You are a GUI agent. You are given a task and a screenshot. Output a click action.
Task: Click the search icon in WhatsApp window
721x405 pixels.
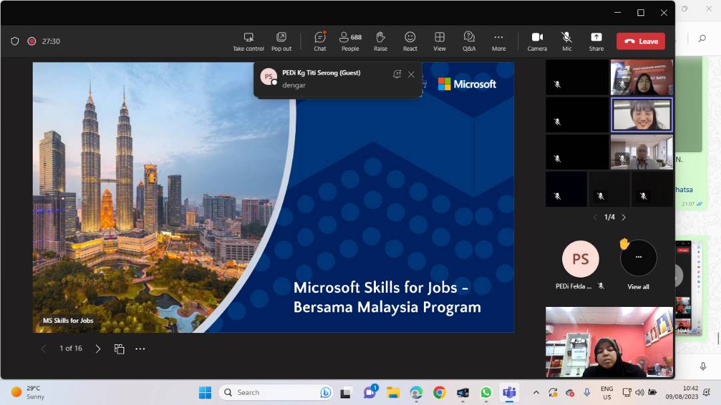702,39
